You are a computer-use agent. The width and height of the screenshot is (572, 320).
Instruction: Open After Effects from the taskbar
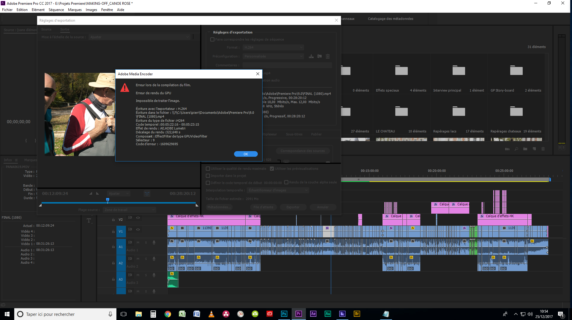(313, 314)
